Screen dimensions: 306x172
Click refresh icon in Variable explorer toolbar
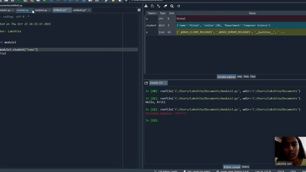(178, 6)
